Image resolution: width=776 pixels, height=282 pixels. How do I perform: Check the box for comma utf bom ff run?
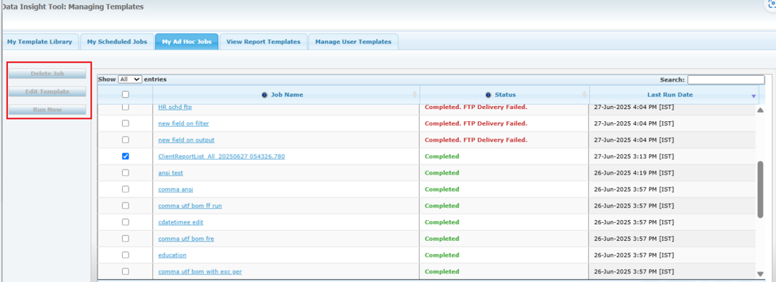(x=125, y=206)
